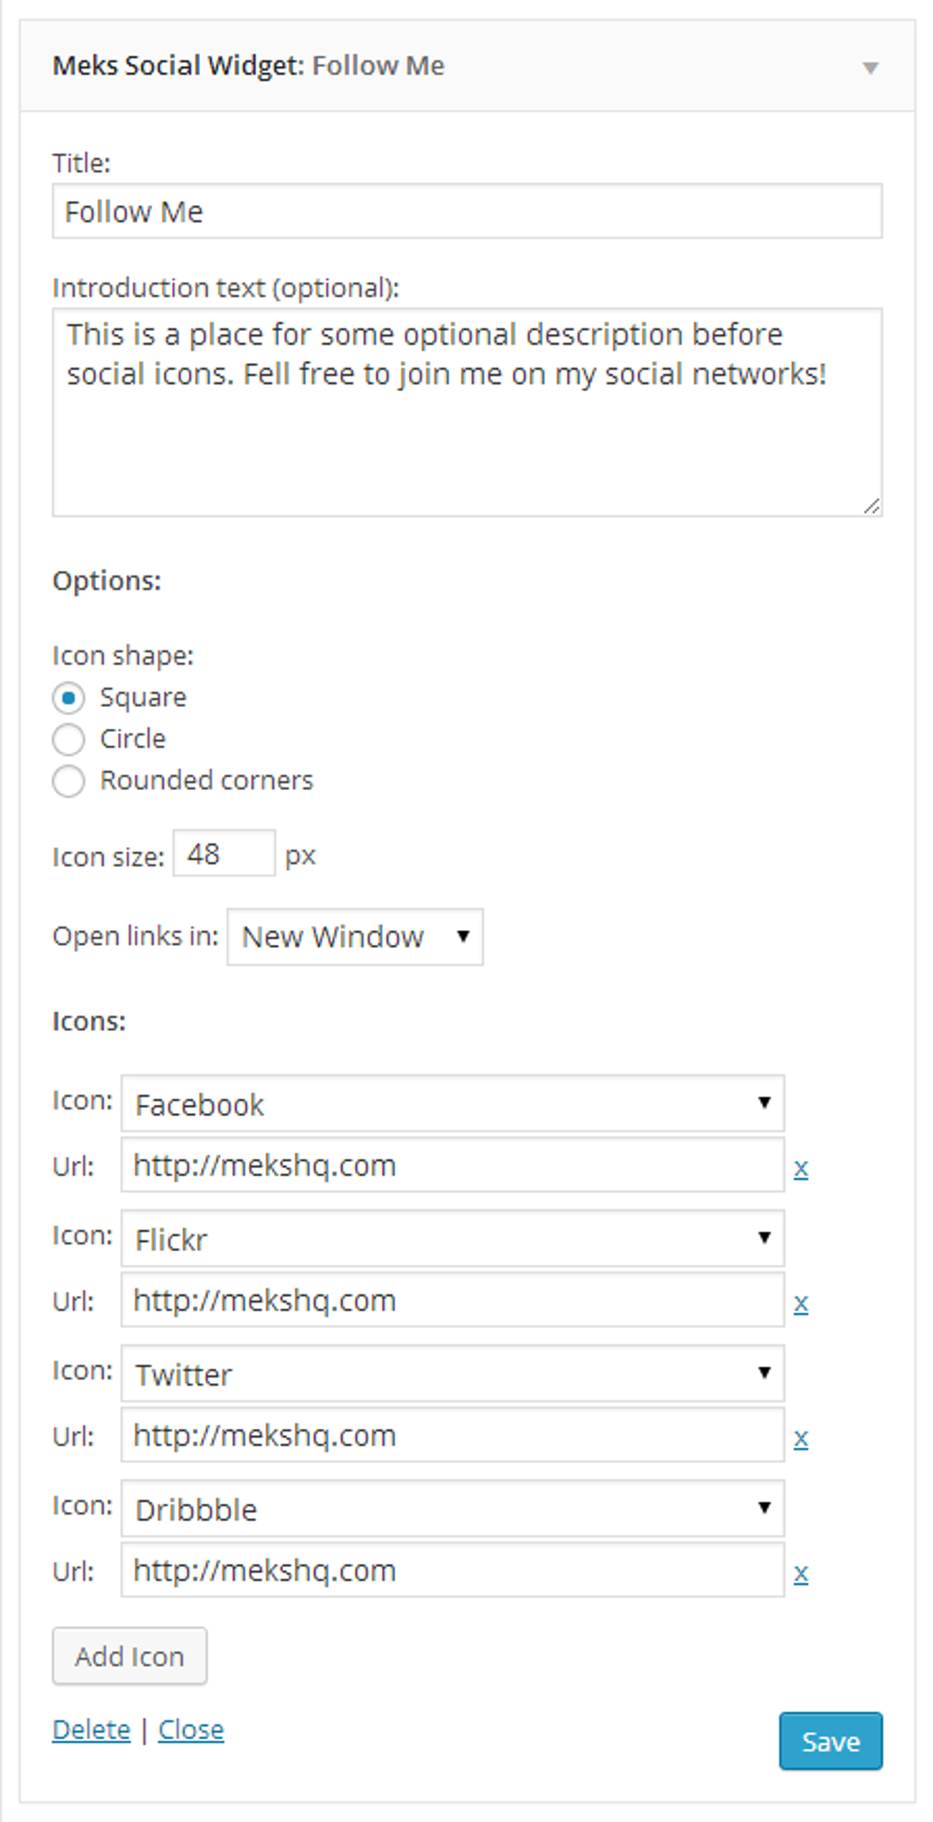Pick Rounded corners icon shape
933x1822 pixels.
click(69, 781)
